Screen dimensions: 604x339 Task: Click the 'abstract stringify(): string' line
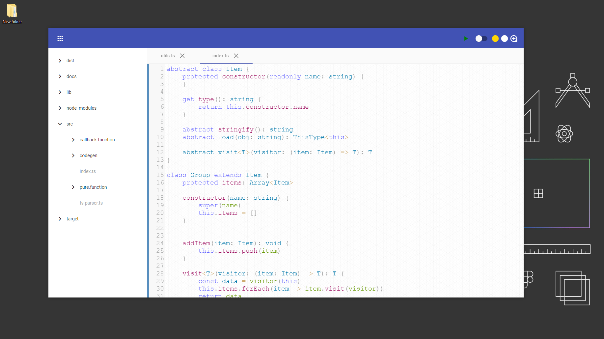[x=237, y=129]
